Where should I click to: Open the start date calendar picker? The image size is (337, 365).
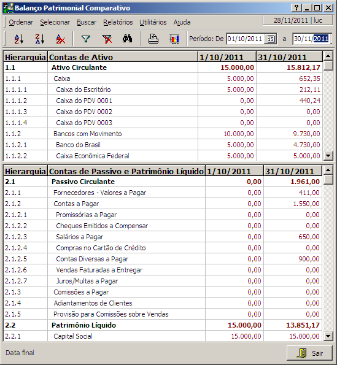pos(271,39)
